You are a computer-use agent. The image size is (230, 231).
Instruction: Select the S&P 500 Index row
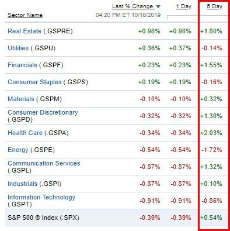tap(116, 218)
